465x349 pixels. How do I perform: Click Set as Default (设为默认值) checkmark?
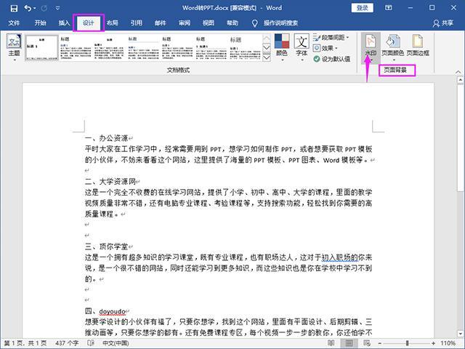[x=317, y=59]
